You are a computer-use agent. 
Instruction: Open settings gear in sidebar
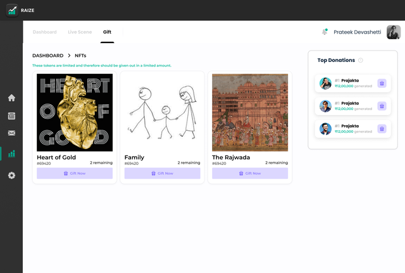click(11, 176)
